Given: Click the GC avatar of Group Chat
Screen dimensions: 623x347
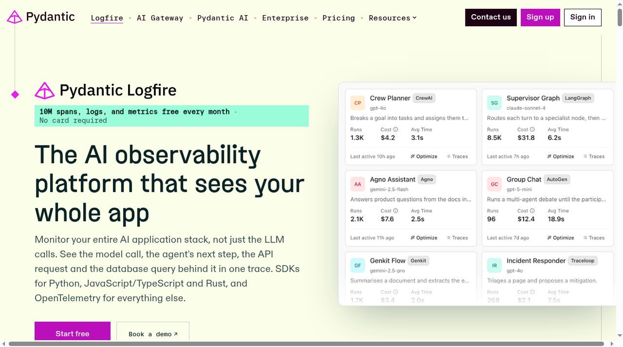Looking at the screenshot, I should [495, 184].
